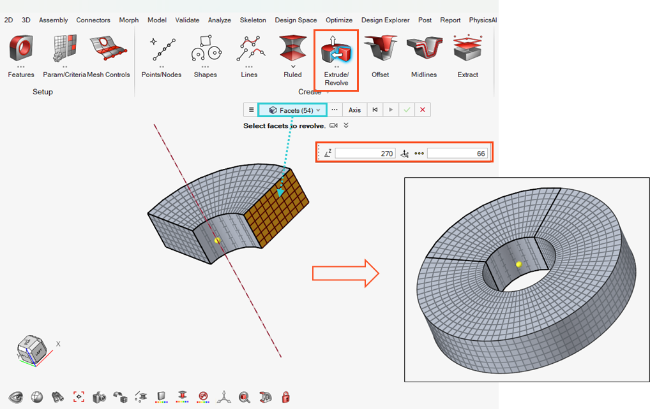The image size is (650, 409).
Task: Click the video help icon beside prompt
Action: (x=333, y=126)
